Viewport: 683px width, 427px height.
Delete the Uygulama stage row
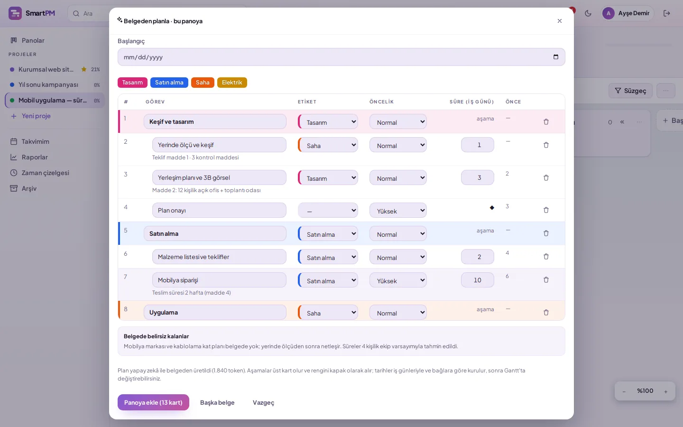[x=546, y=313]
